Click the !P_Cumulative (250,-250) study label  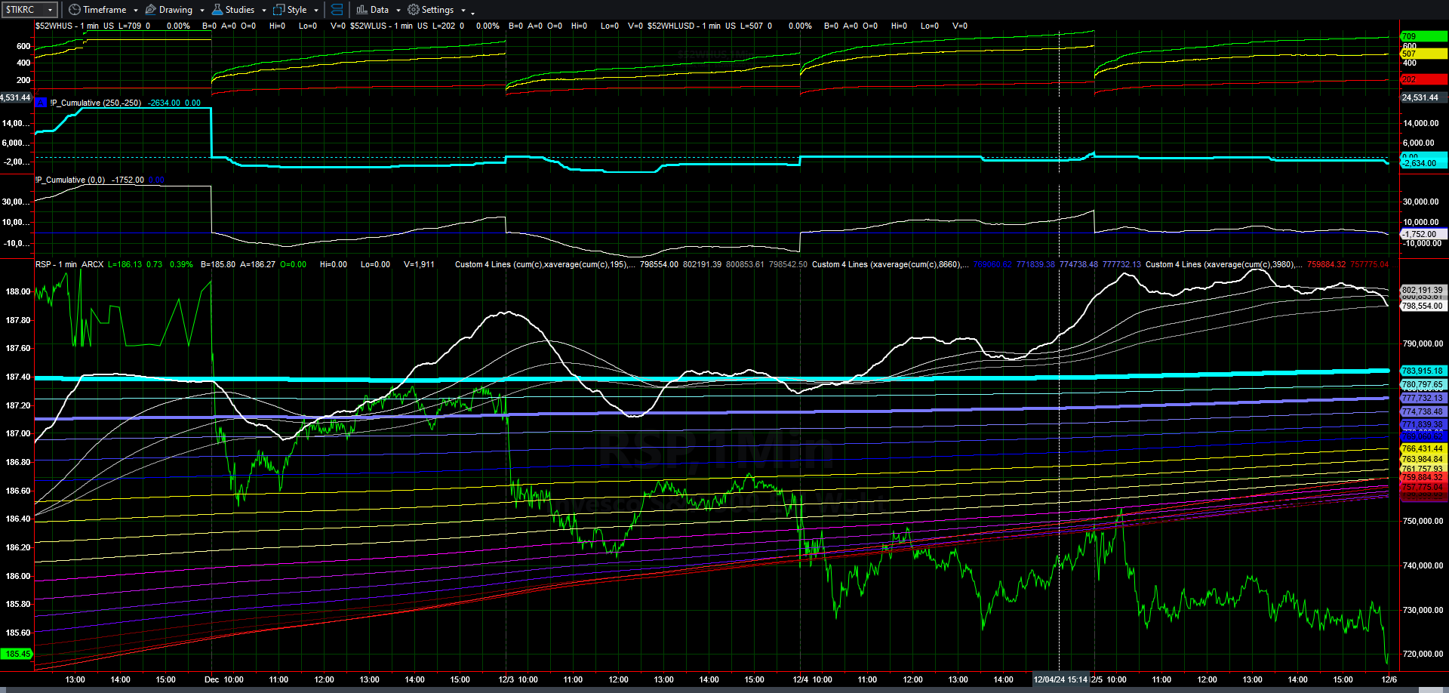(95, 103)
